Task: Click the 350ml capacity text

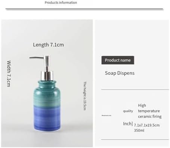Action: (139, 130)
